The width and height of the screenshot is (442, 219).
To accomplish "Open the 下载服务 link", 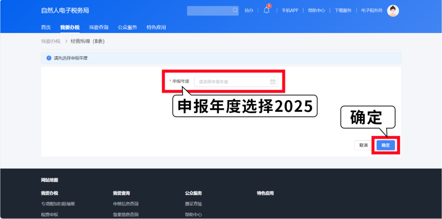I will 343,10.
